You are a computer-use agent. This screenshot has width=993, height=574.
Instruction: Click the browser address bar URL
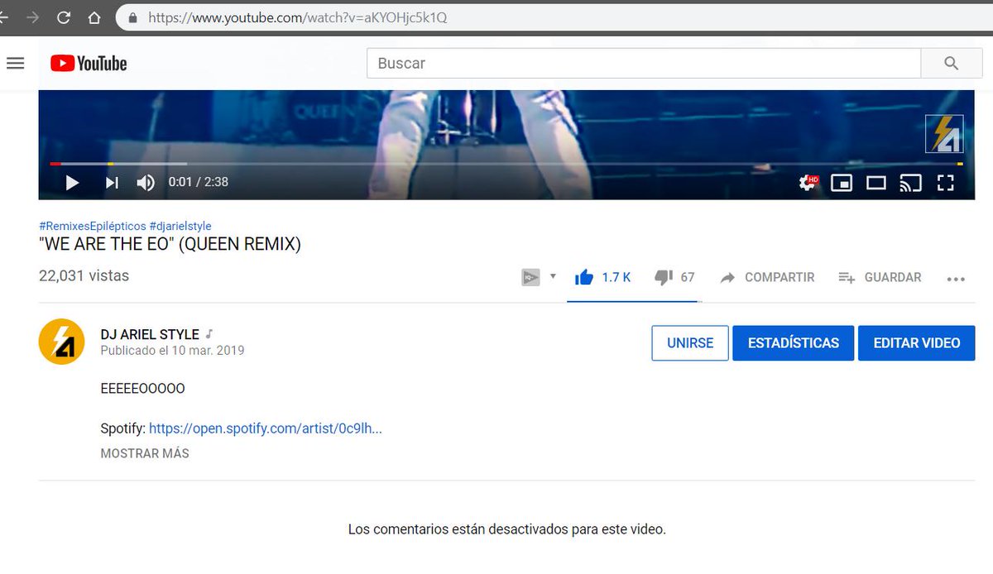(x=298, y=17)
